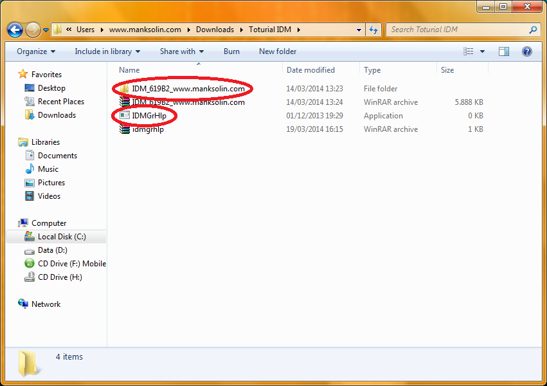
Task: Open the recent pages dropdown arrow
Action: tap(46, 30)
